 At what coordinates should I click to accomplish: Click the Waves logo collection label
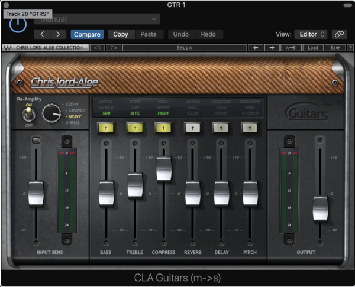(45, 48)
